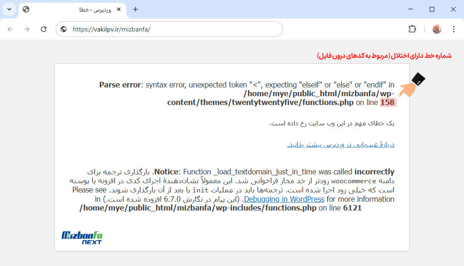The width and height of the screenshot is (464, 266).
Task: Select the وردپرس › خطا browser tab
Action: click(x=72, y=10)
